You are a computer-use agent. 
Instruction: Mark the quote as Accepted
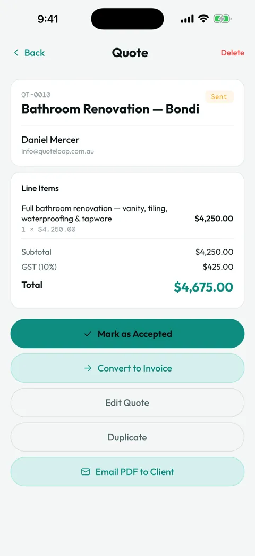click(127, 334)
